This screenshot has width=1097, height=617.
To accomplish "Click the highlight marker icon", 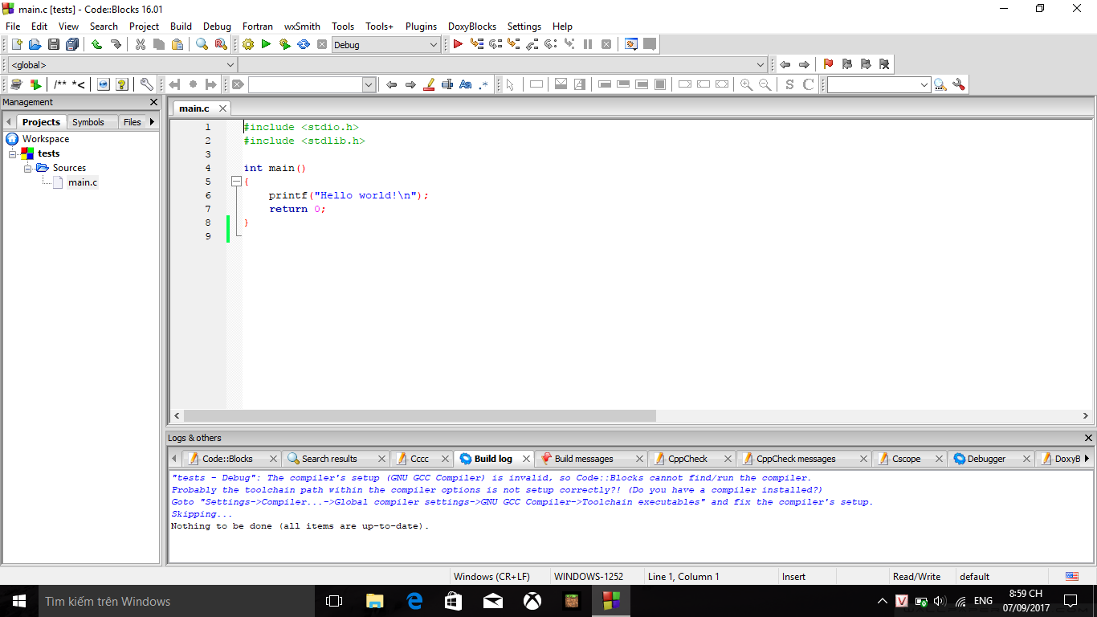I will 429,84.
